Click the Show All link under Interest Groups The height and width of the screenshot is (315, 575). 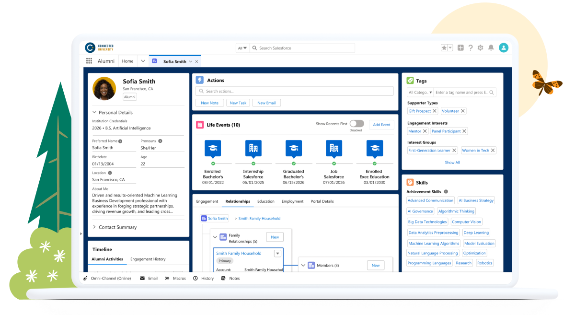click(x=452, y=162)
